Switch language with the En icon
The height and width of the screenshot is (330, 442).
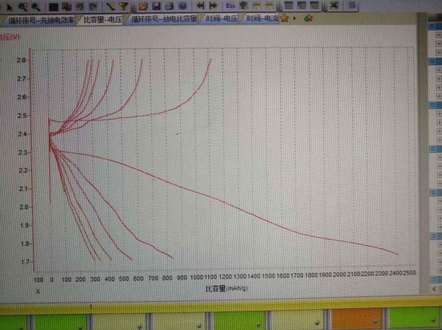(x=230, y=5)
